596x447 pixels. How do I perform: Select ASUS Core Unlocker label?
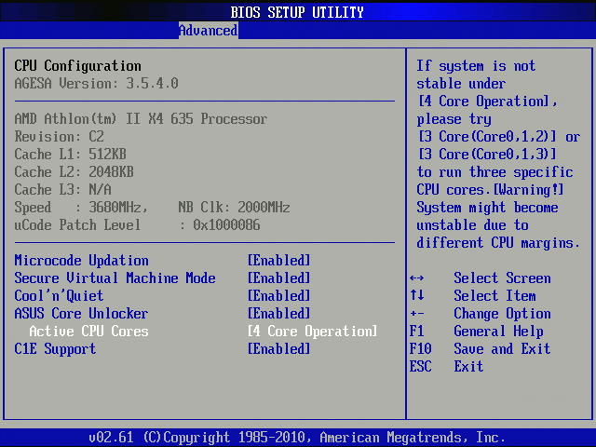pos(81,313)
